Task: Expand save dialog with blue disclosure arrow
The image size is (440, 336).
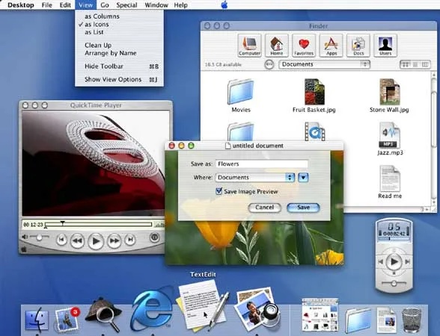Action: click(x=303, y=178)
